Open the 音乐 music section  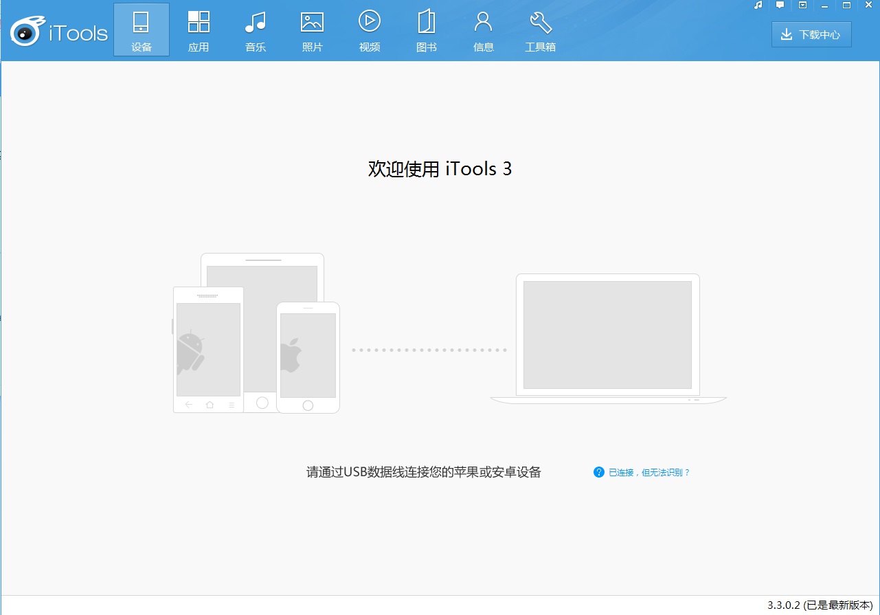256,30
